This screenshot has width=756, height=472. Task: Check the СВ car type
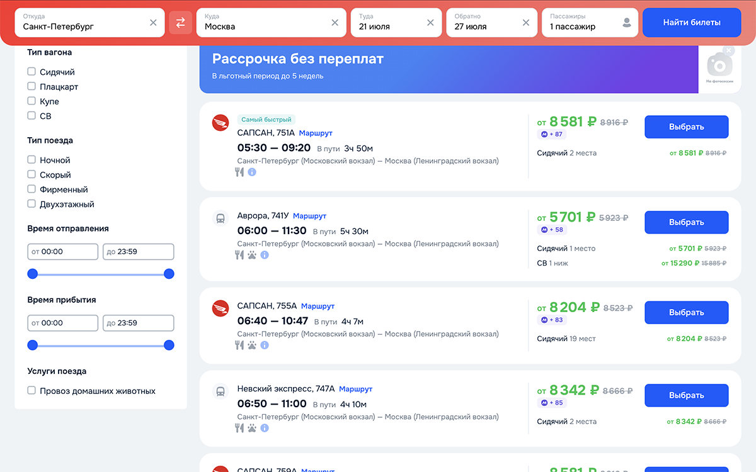click(31, 115)
